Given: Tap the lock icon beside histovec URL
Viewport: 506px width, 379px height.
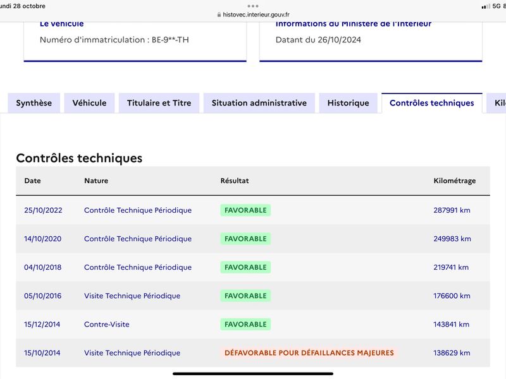Looking at the screenshot, I should tap(219, 15).
